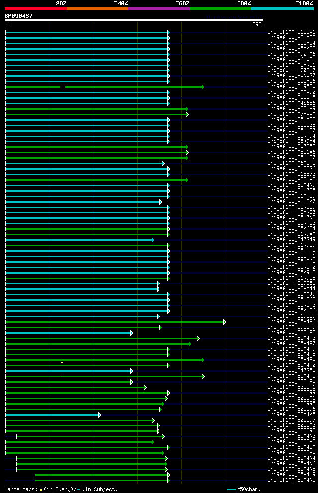Click the arrowhead ending the B4ZG49 alignment
The height and width of the screenshot is (493, 318).
point(153,240)
